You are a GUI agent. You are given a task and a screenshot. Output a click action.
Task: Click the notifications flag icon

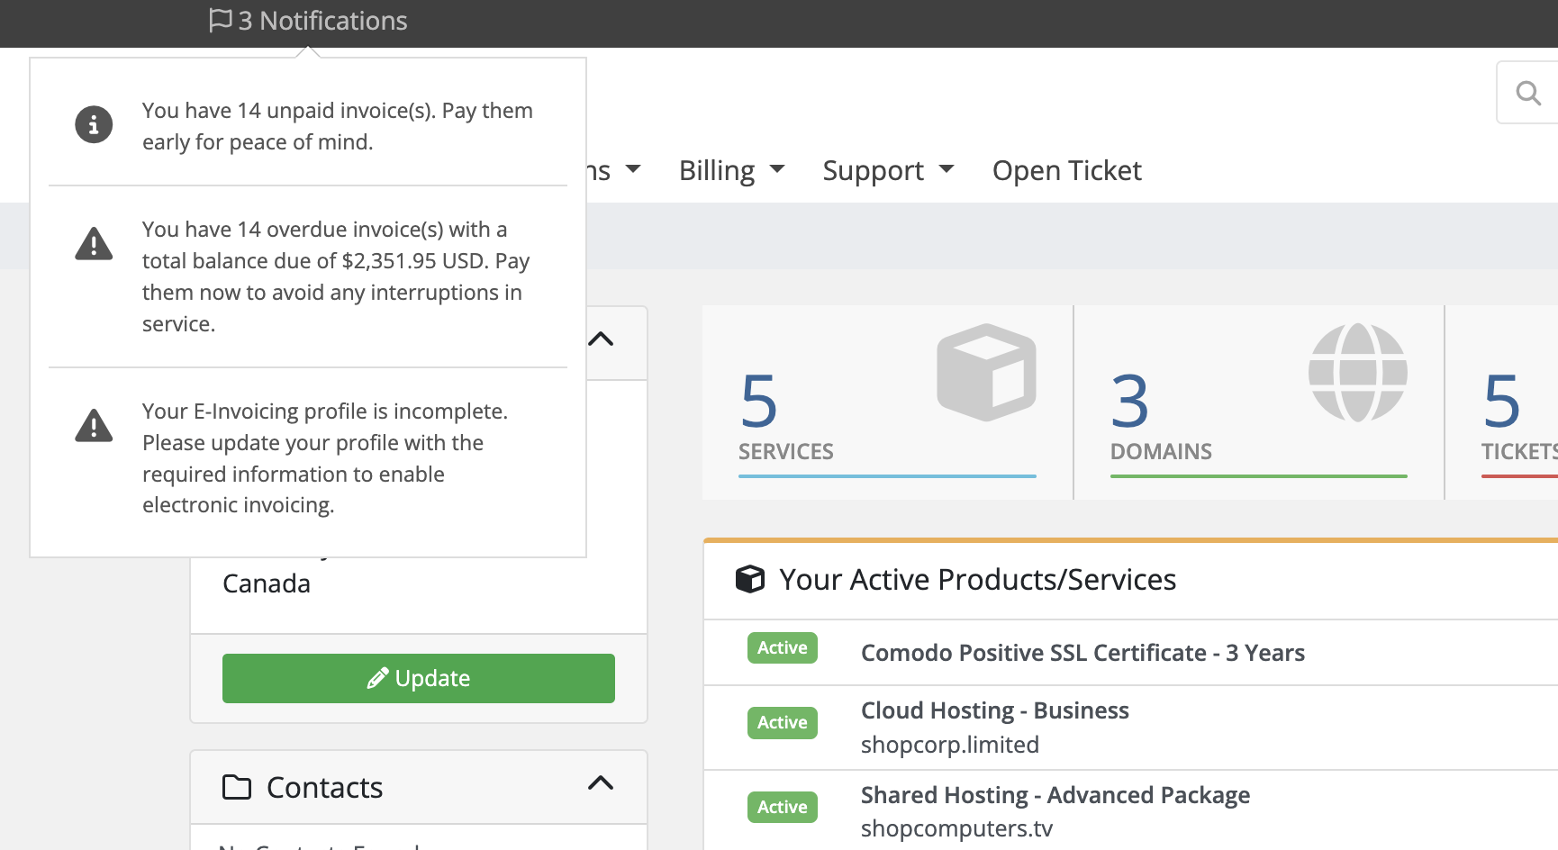[220, 20]
